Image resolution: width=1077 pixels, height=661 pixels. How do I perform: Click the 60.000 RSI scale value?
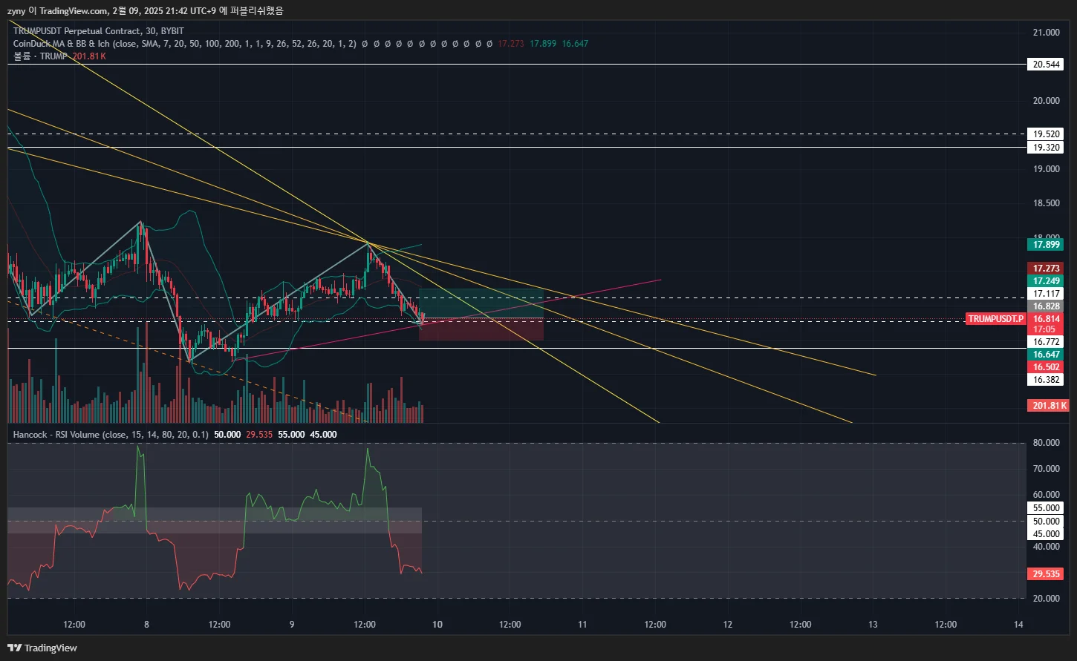(1047, 495)
